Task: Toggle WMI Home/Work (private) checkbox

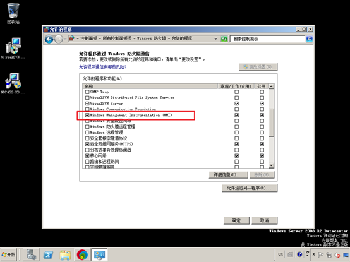Action: tap(237, 115)
